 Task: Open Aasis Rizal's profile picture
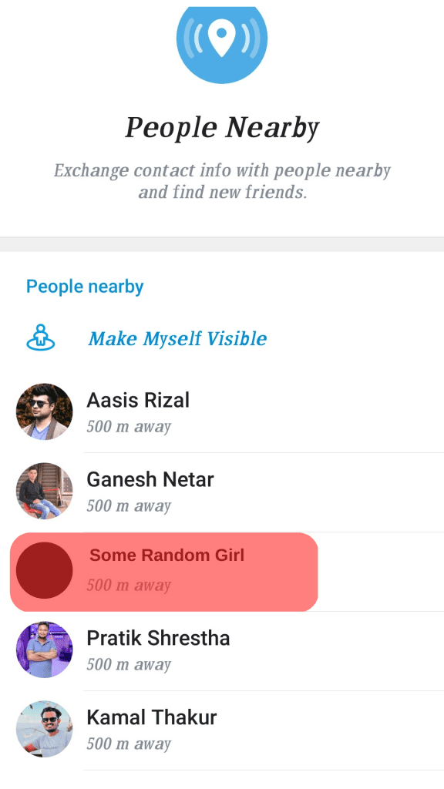44,411
